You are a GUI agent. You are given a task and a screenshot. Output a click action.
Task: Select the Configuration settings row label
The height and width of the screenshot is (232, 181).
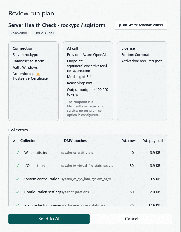(x=43, y=192)
